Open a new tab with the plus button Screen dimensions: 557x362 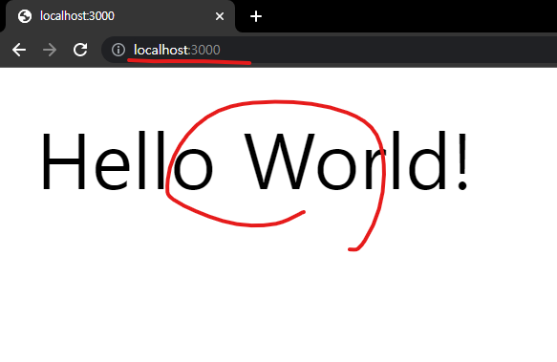click(256, 16)
